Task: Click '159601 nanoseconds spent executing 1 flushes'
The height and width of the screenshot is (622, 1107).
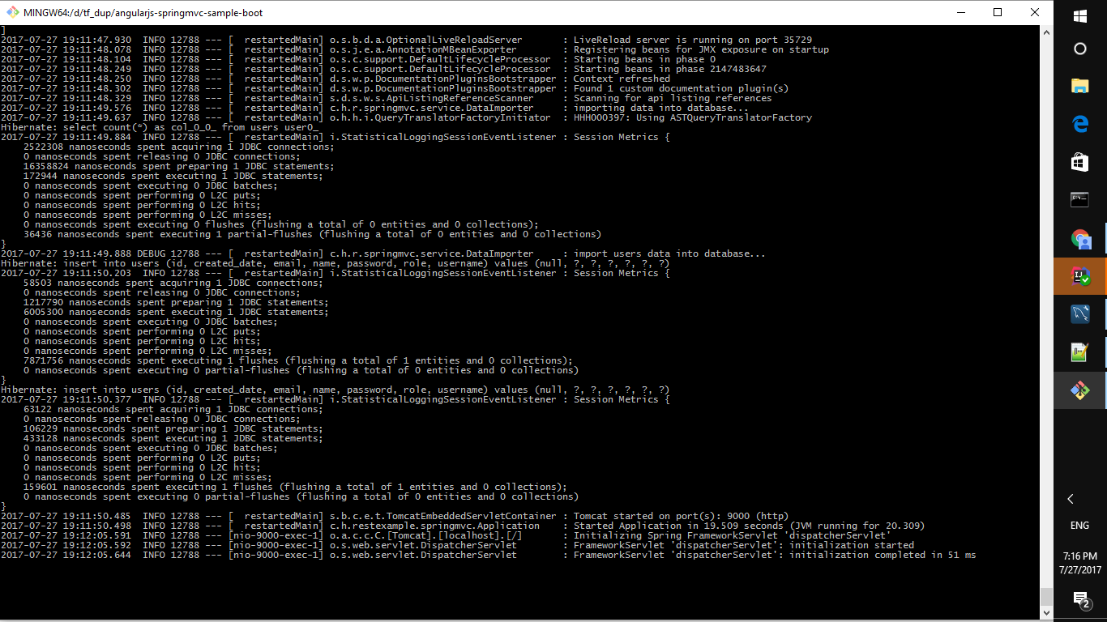Action: coord(295,487)
